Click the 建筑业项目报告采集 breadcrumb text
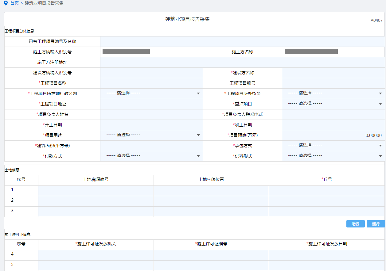 [x=44, y=3]
